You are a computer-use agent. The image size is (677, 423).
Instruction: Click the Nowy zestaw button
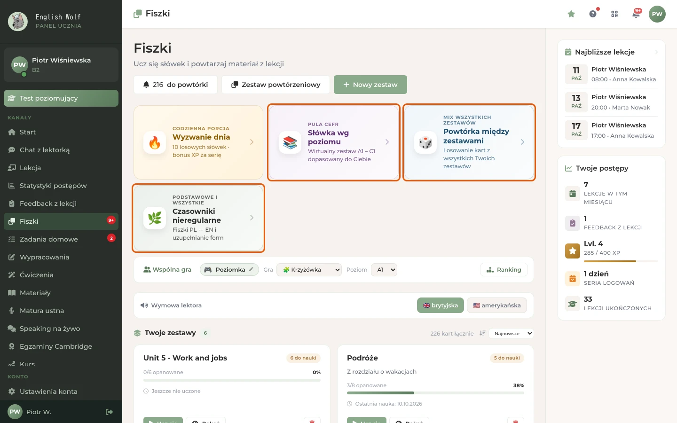click(x=370, y=85)
